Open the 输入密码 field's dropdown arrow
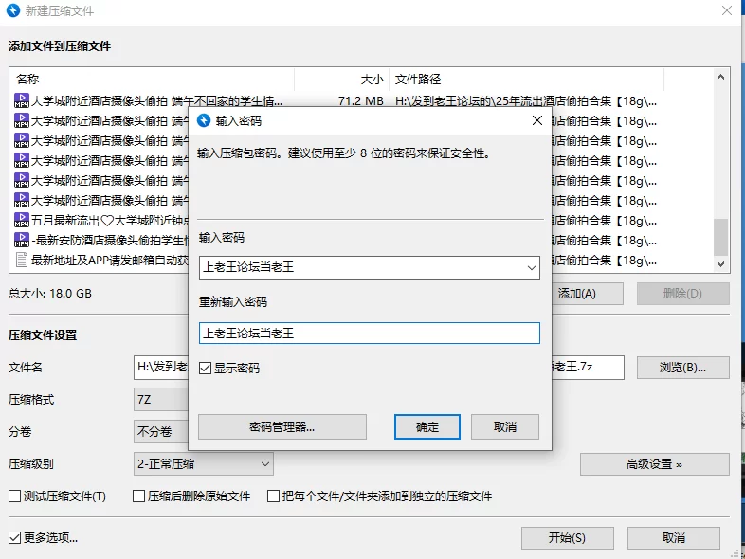Viewport: 745px width, 559px height. (531, 268)
